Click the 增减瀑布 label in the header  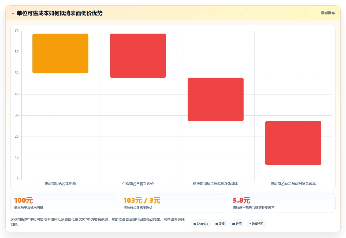point(328,13)
